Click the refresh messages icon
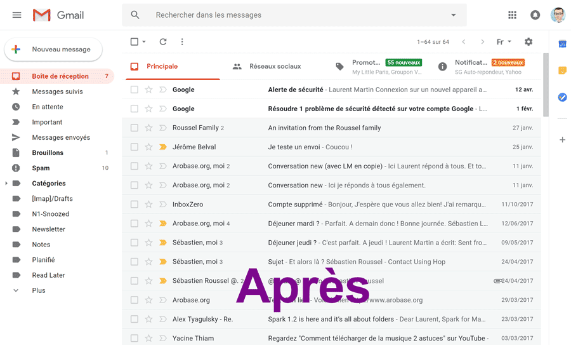Screen dimensions: 571x345 (163, 42)
